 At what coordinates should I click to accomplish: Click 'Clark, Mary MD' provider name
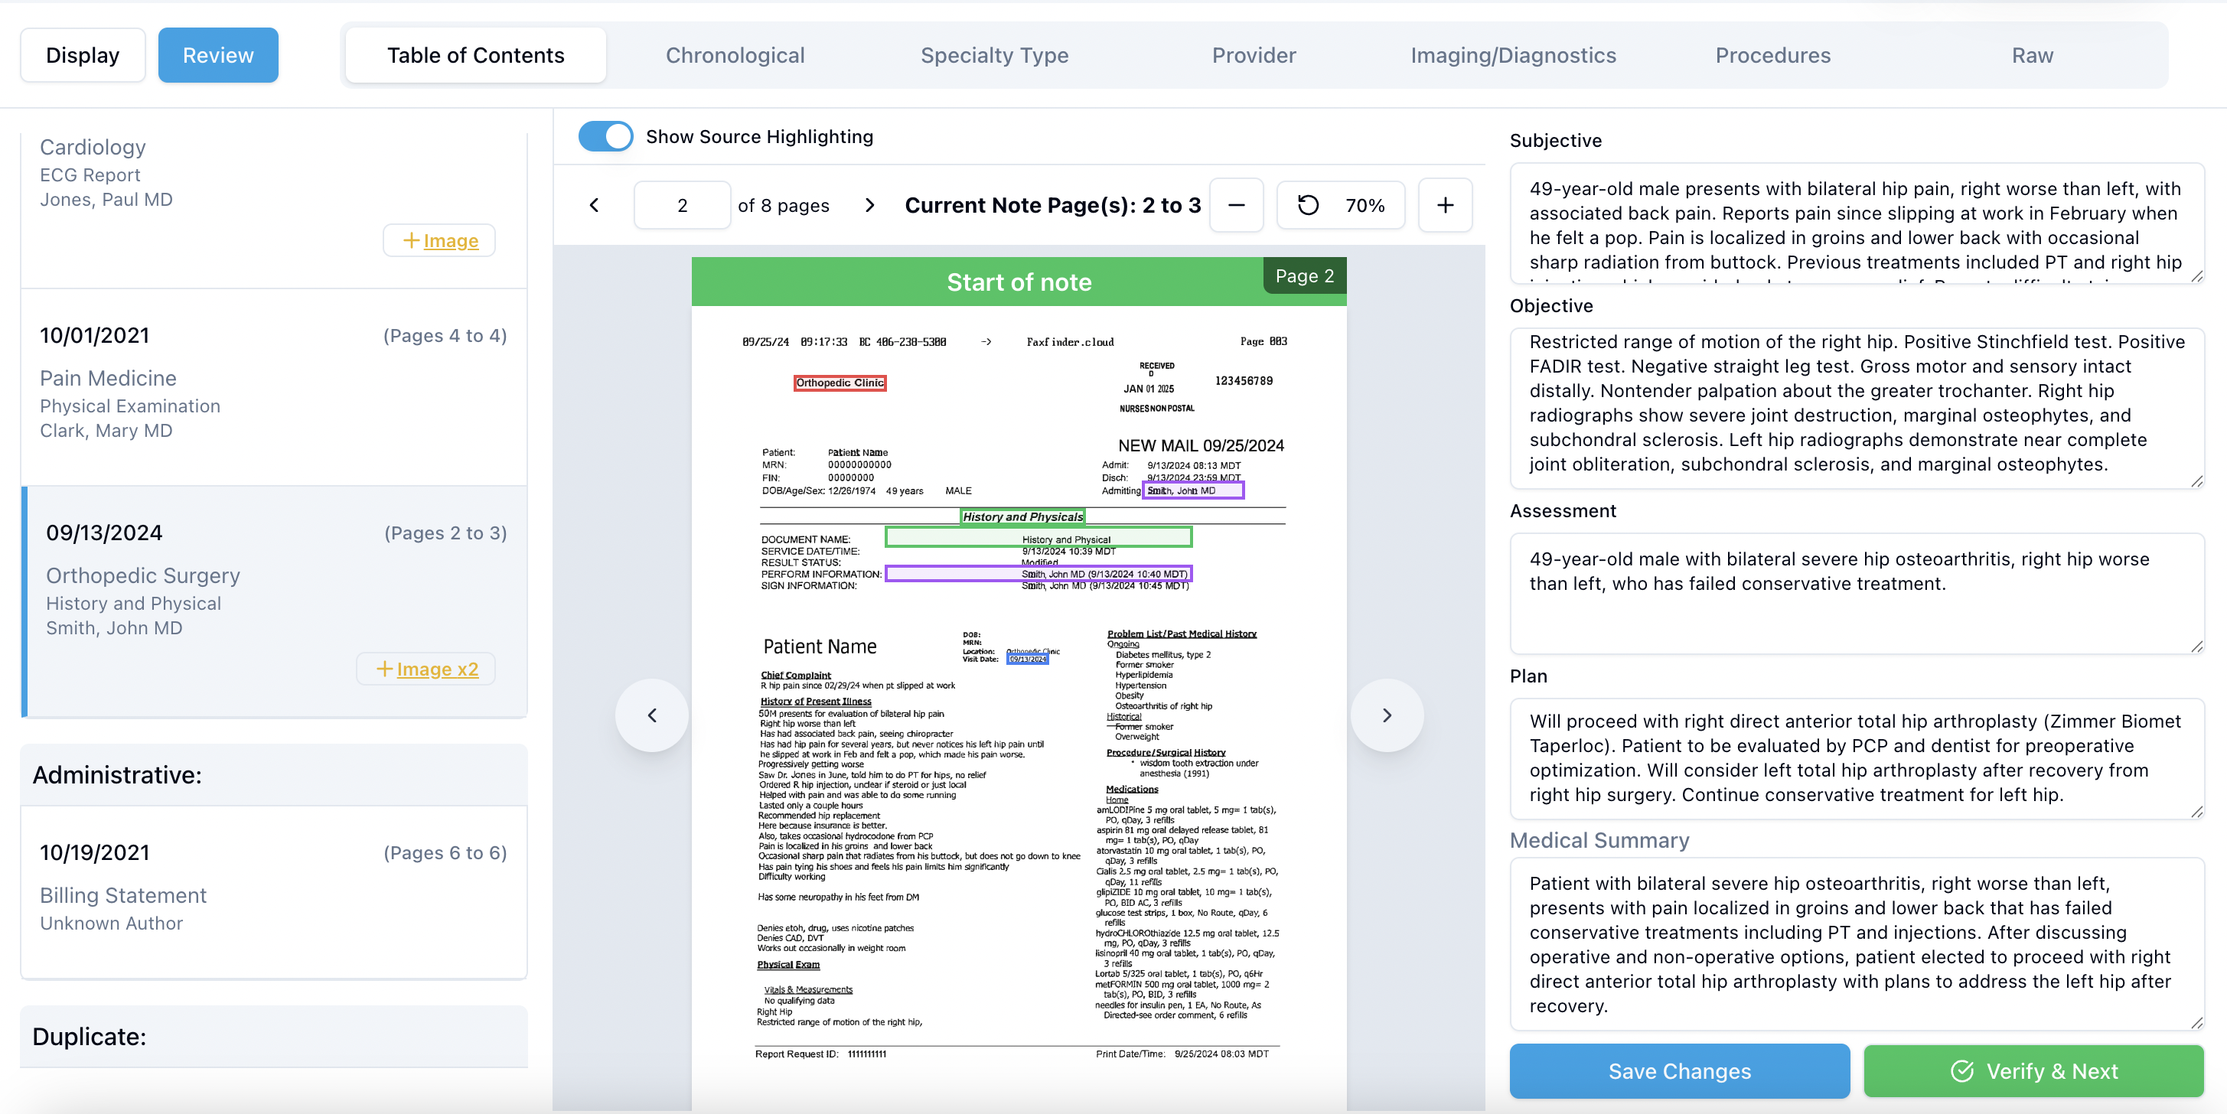pyautogui.click(x=106, y=431)
